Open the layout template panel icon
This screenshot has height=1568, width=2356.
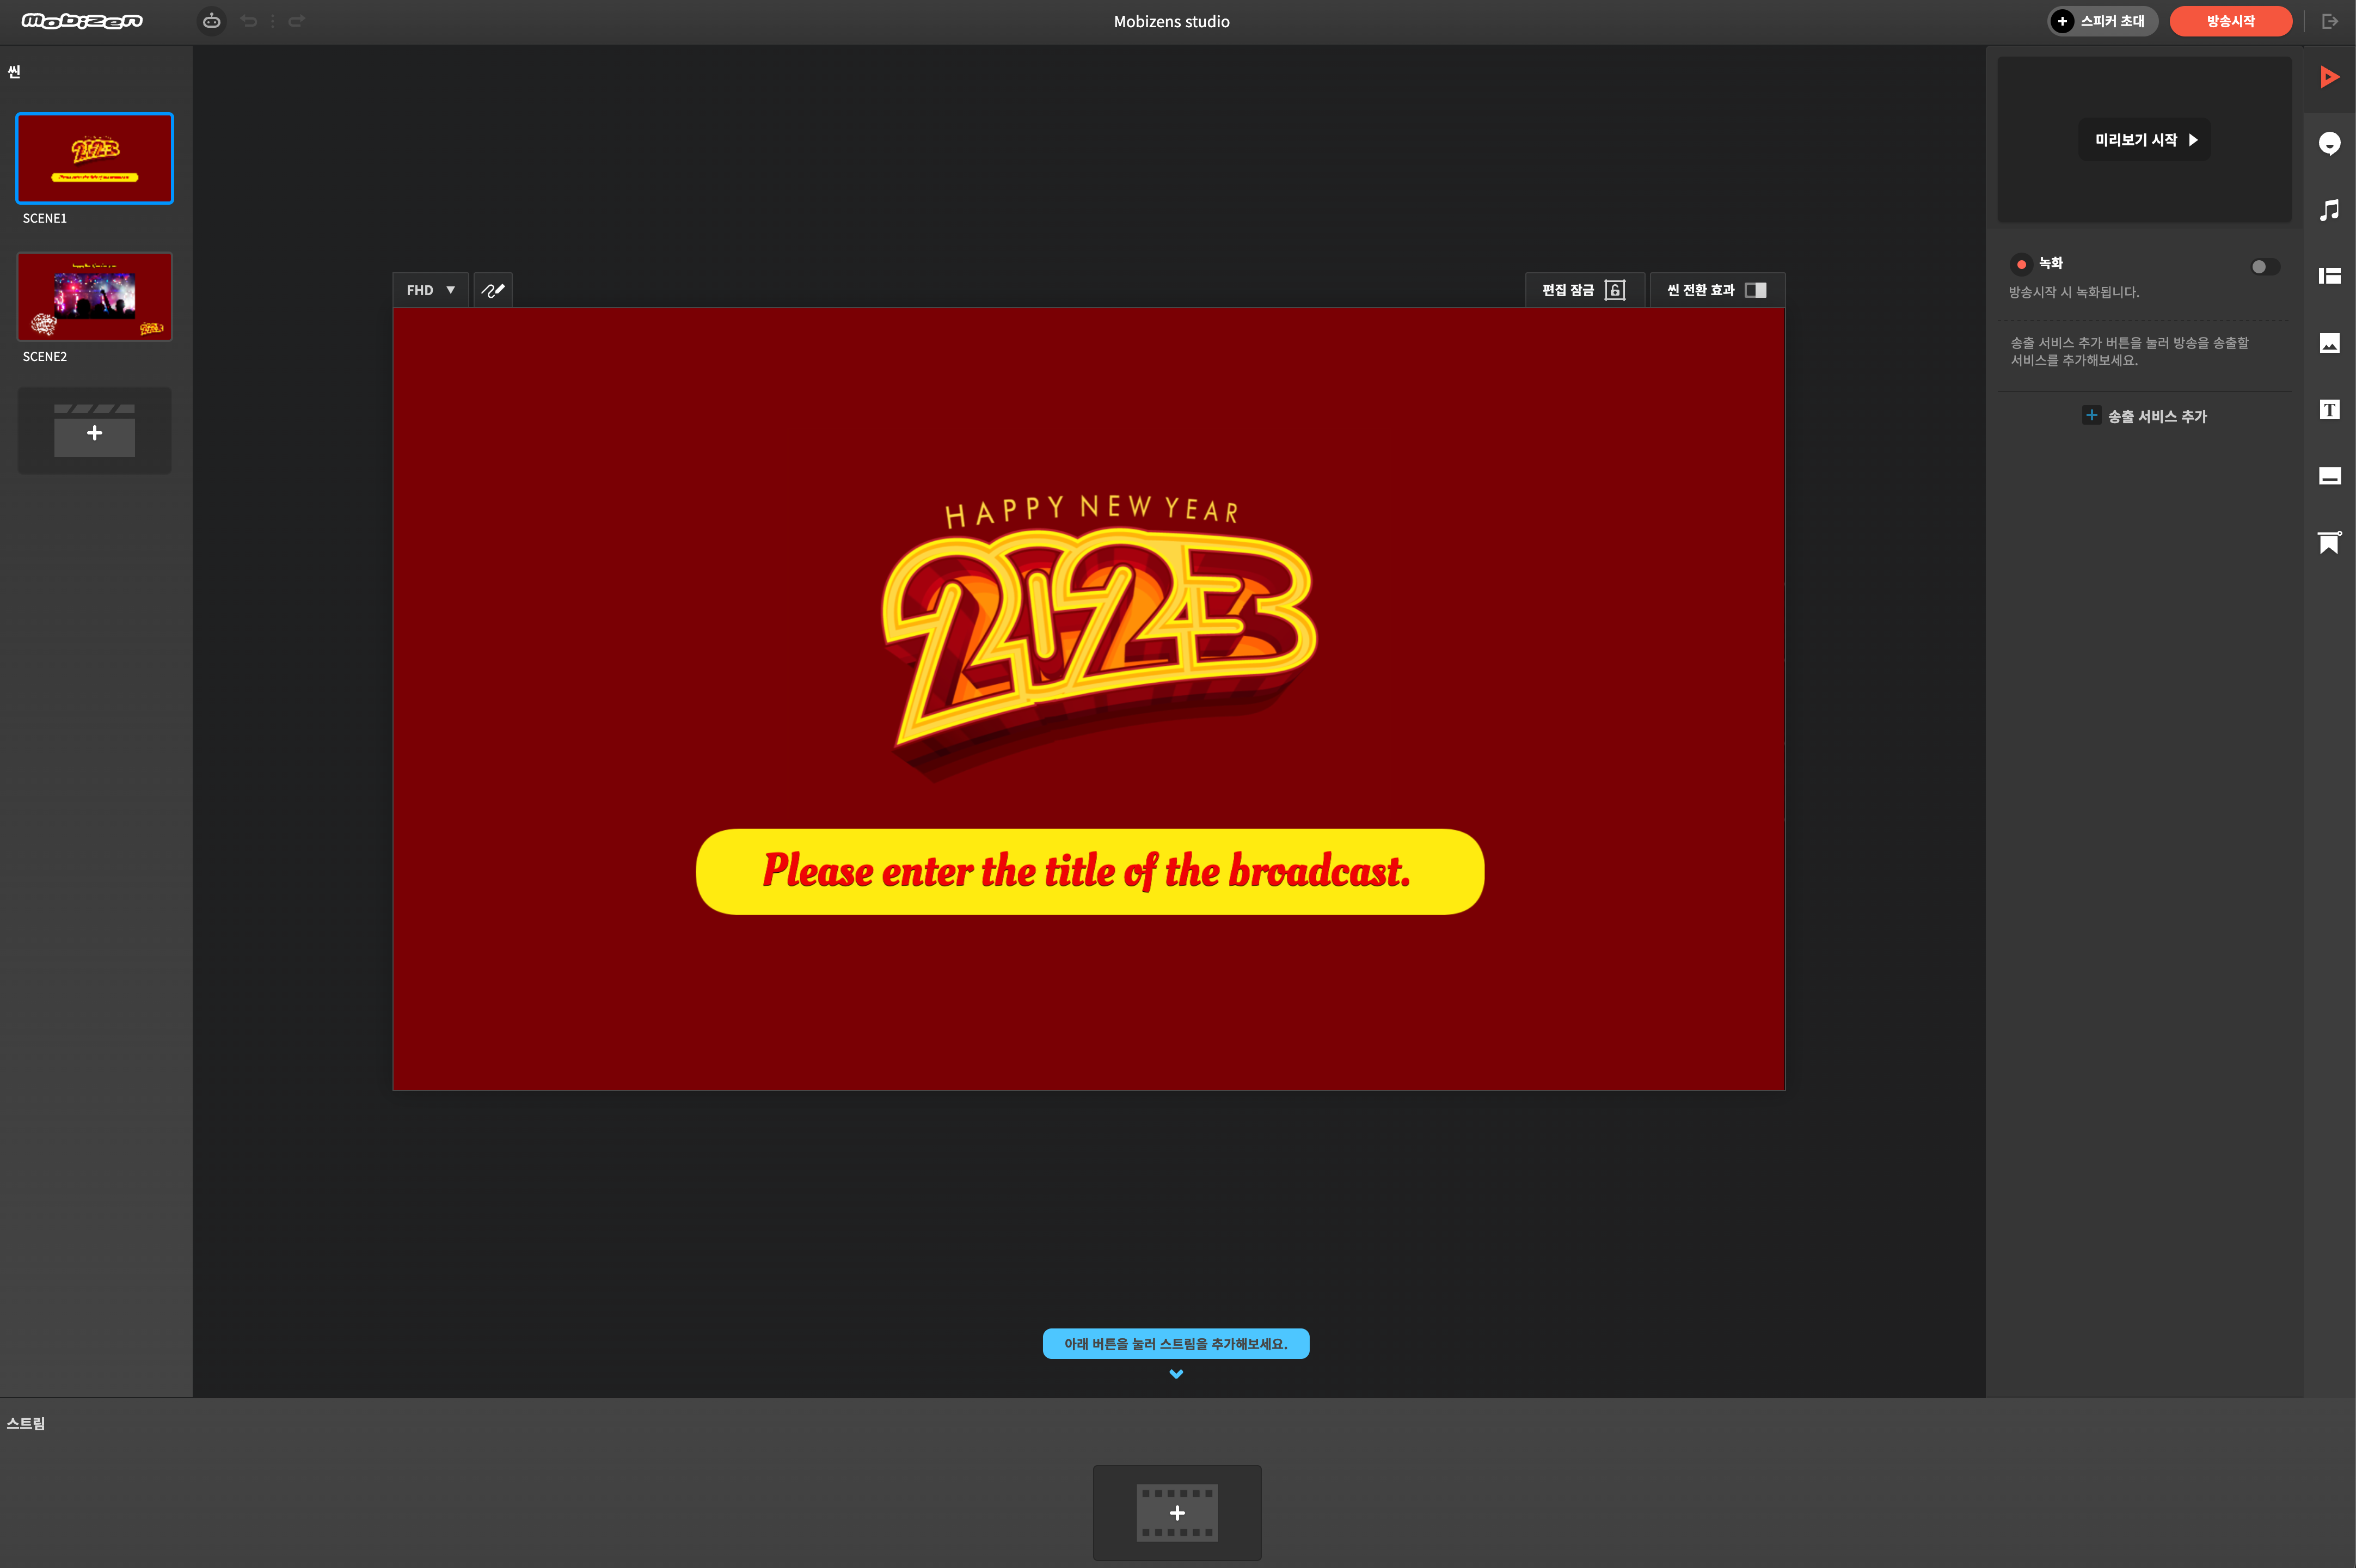point(2329,276)
